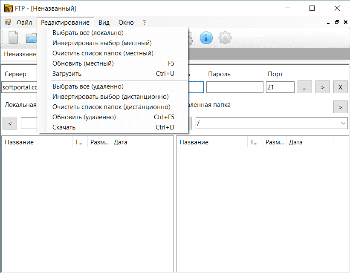The height and width of the screenshot is (273, 350).
Task: Click the > button beside remote folder label
Action: point(340,107)
